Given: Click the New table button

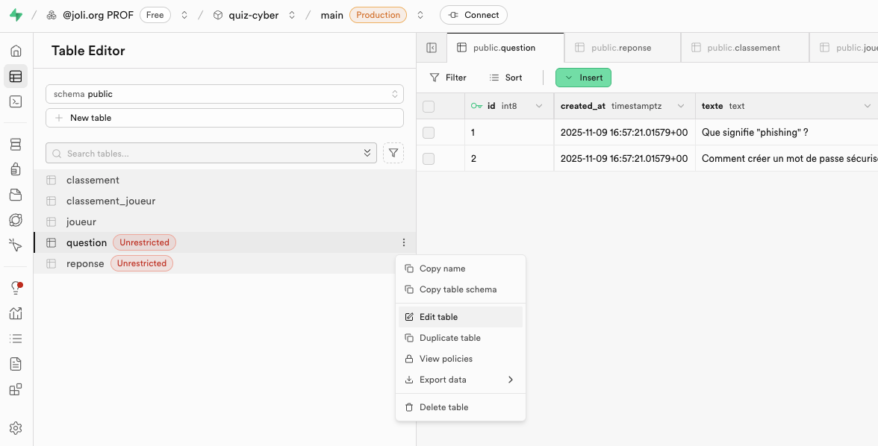Looking at the screenshot, I should (x=224, y=118).
